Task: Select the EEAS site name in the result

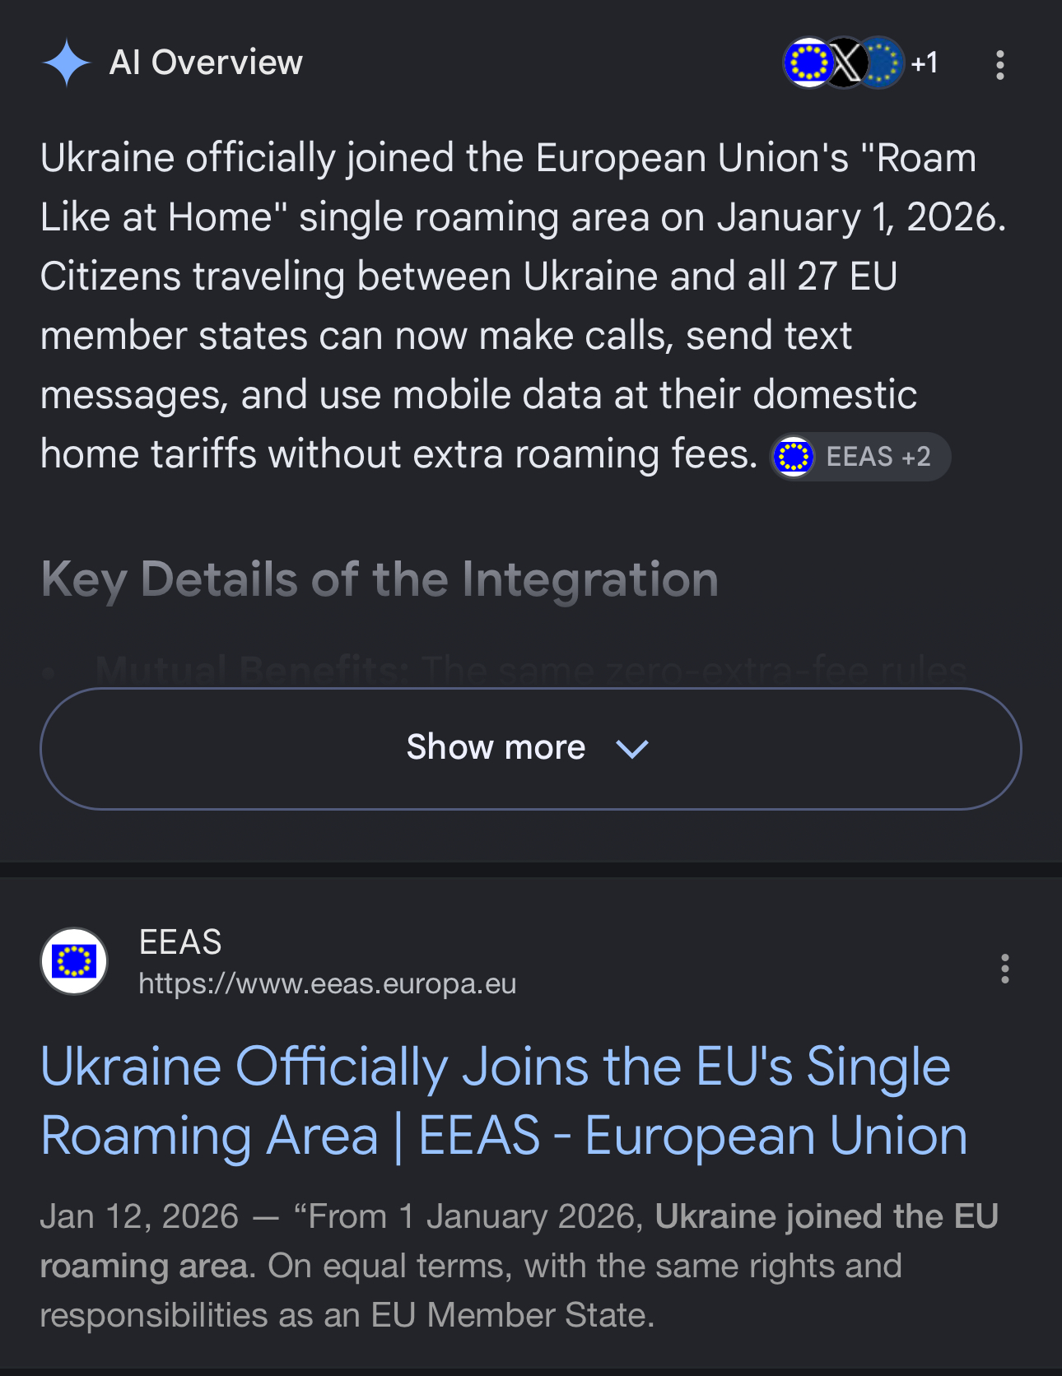Action: 180,941
